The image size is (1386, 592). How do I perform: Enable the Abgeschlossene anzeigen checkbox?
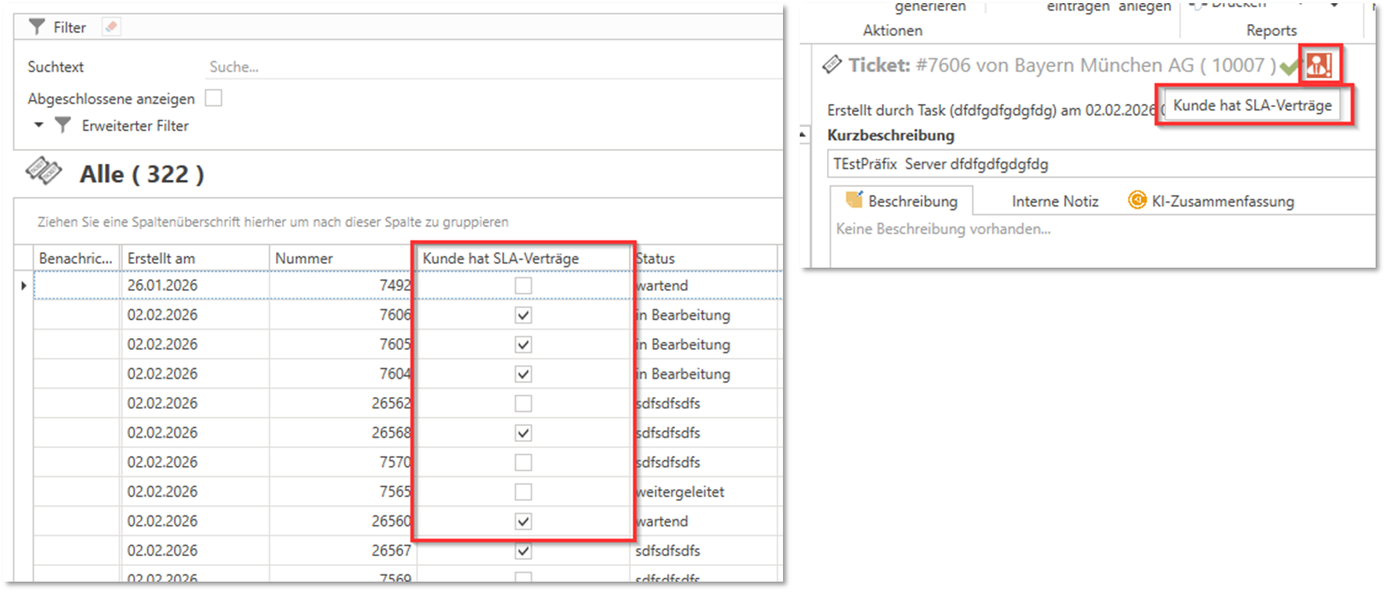click(214, 98)
